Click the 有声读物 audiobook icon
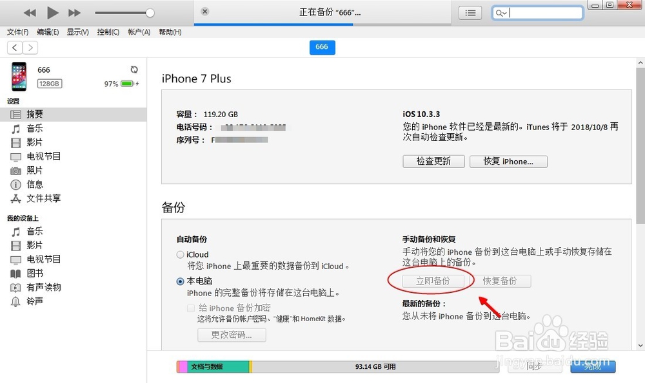The image size is (645, 383). point(15,288)
